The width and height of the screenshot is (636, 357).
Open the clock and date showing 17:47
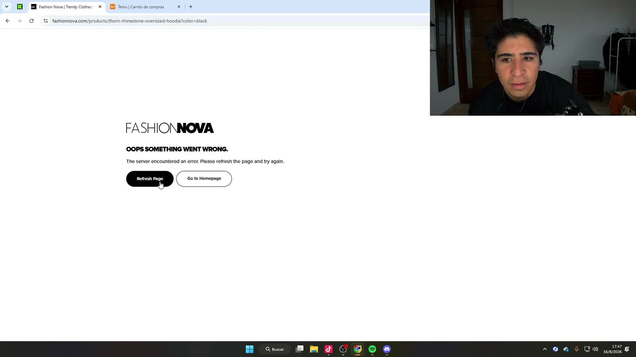613,349
